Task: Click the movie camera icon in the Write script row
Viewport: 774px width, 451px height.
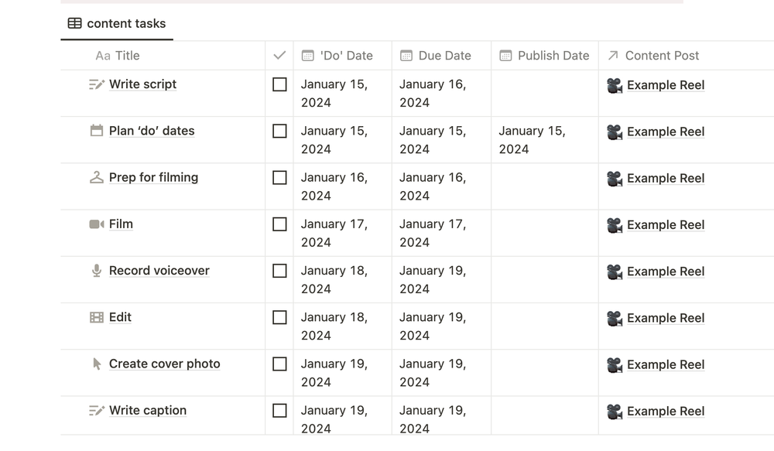Action: click(615, 85)
